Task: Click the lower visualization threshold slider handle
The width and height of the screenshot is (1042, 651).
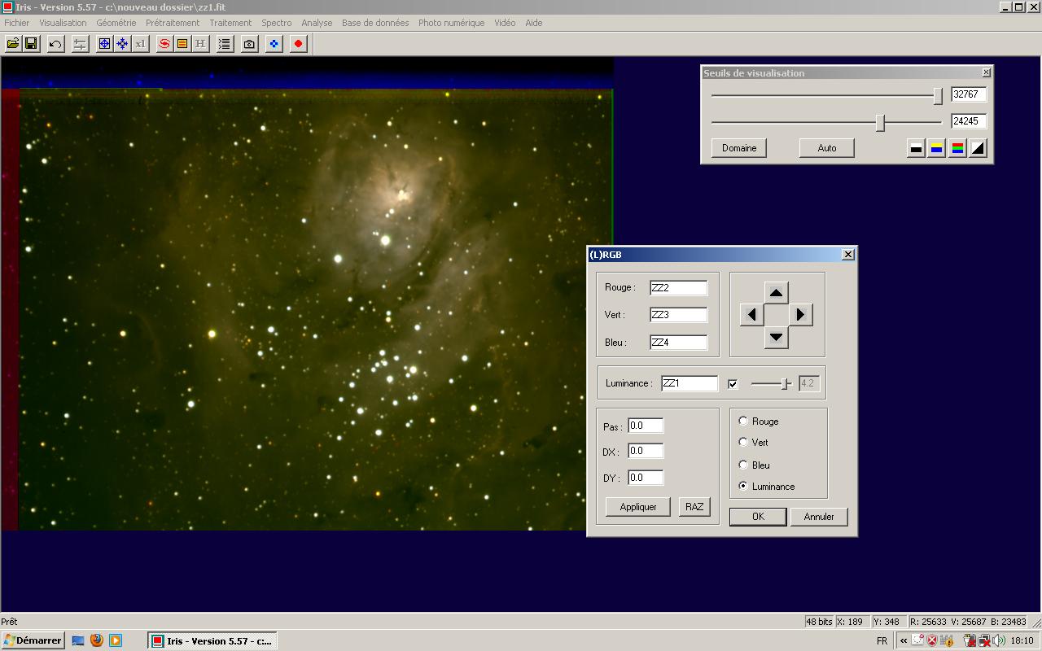Action: (880, 122)
